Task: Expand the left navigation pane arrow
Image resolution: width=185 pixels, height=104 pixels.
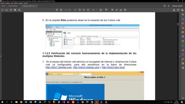Action: pyautogui.click(x=1, y=56)
